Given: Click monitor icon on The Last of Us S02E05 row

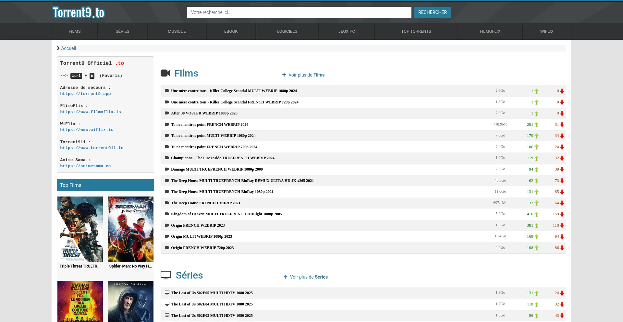Looking at the screenshot, I should (x=167, y=293).
